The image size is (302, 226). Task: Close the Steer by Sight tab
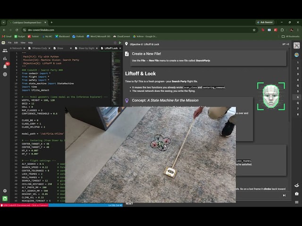pyautogui.click(x=97, y=48)
